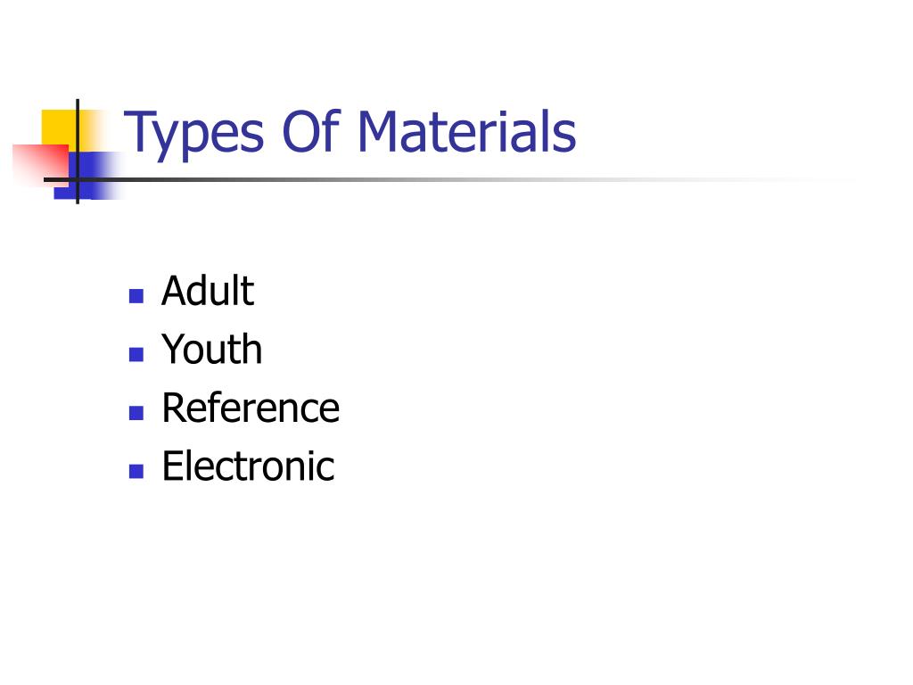
Task: Click the red gradient square
Action: [x=41, y=165]
